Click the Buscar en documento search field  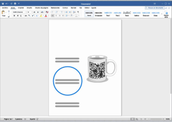click(154, 8)
